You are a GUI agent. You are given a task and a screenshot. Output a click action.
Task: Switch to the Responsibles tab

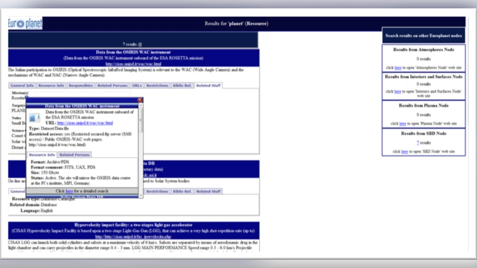coord(80,86)
